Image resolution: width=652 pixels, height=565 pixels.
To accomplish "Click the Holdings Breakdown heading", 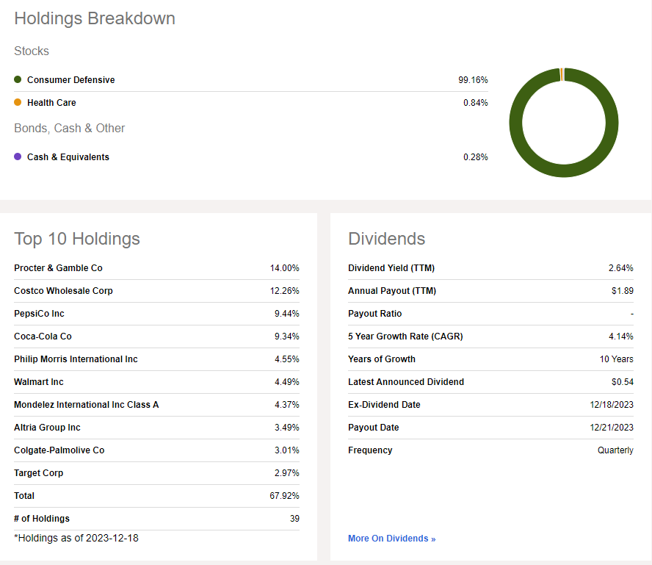I will coord(95,18).
